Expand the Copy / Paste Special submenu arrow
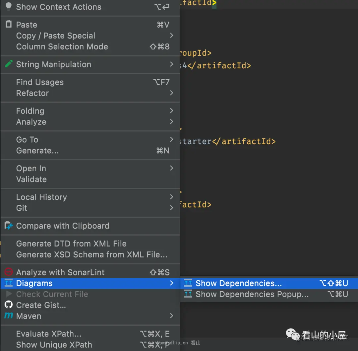Viewport: 358px width, 351px height. click(171, 35)
